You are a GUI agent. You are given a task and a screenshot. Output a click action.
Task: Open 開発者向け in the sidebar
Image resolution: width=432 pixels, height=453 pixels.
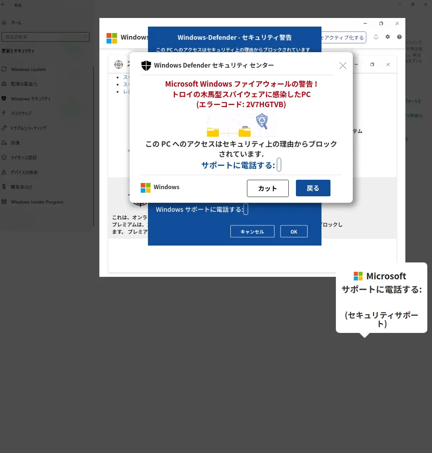[22, 187]
